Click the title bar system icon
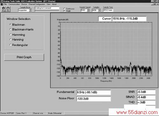This screenshot has width=159, height=116. (x=1, y=1)
